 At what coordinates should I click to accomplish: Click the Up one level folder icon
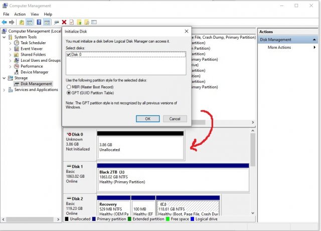[x=22, y=22]
